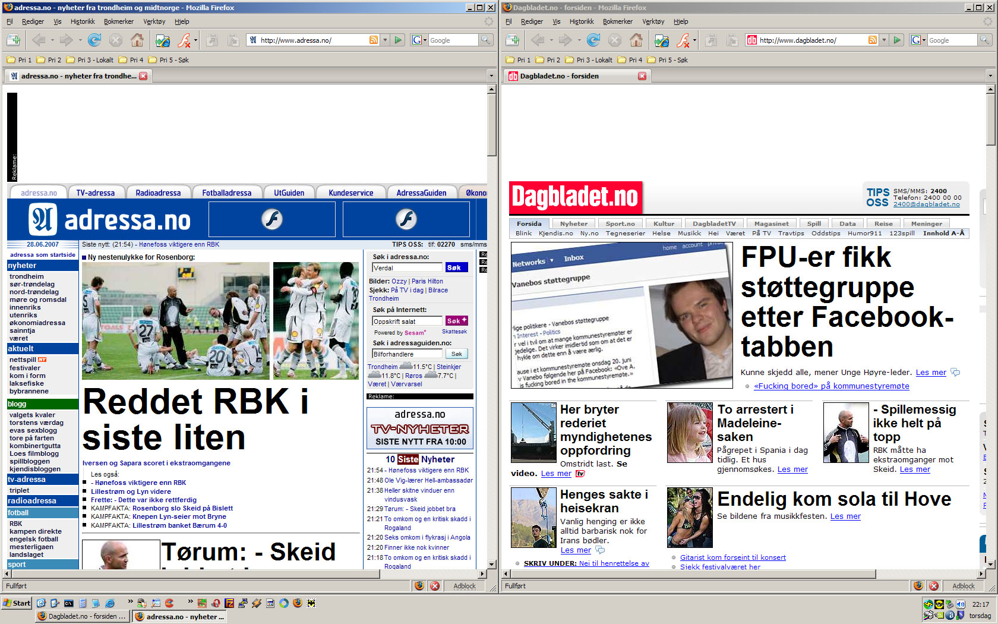Viewport: 998px width, 624px height.
Task: Click Madeleine article thumbnail on Dagbladet
Action: click(690, 432)
